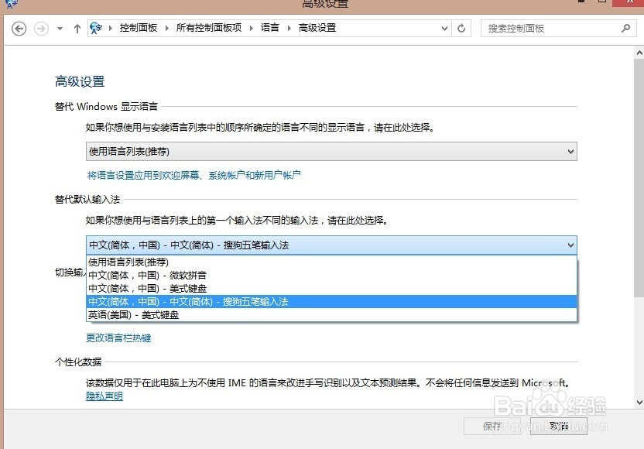Click 语言 in the breadcrumb path
Viewport: 644px width, 449px height.
coord(269,28)
